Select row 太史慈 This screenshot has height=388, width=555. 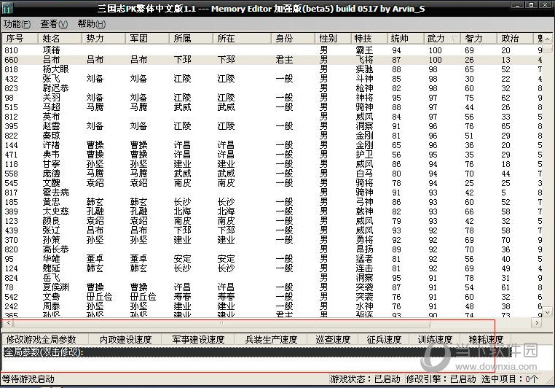pyautogui.click(x=272, y=212)
